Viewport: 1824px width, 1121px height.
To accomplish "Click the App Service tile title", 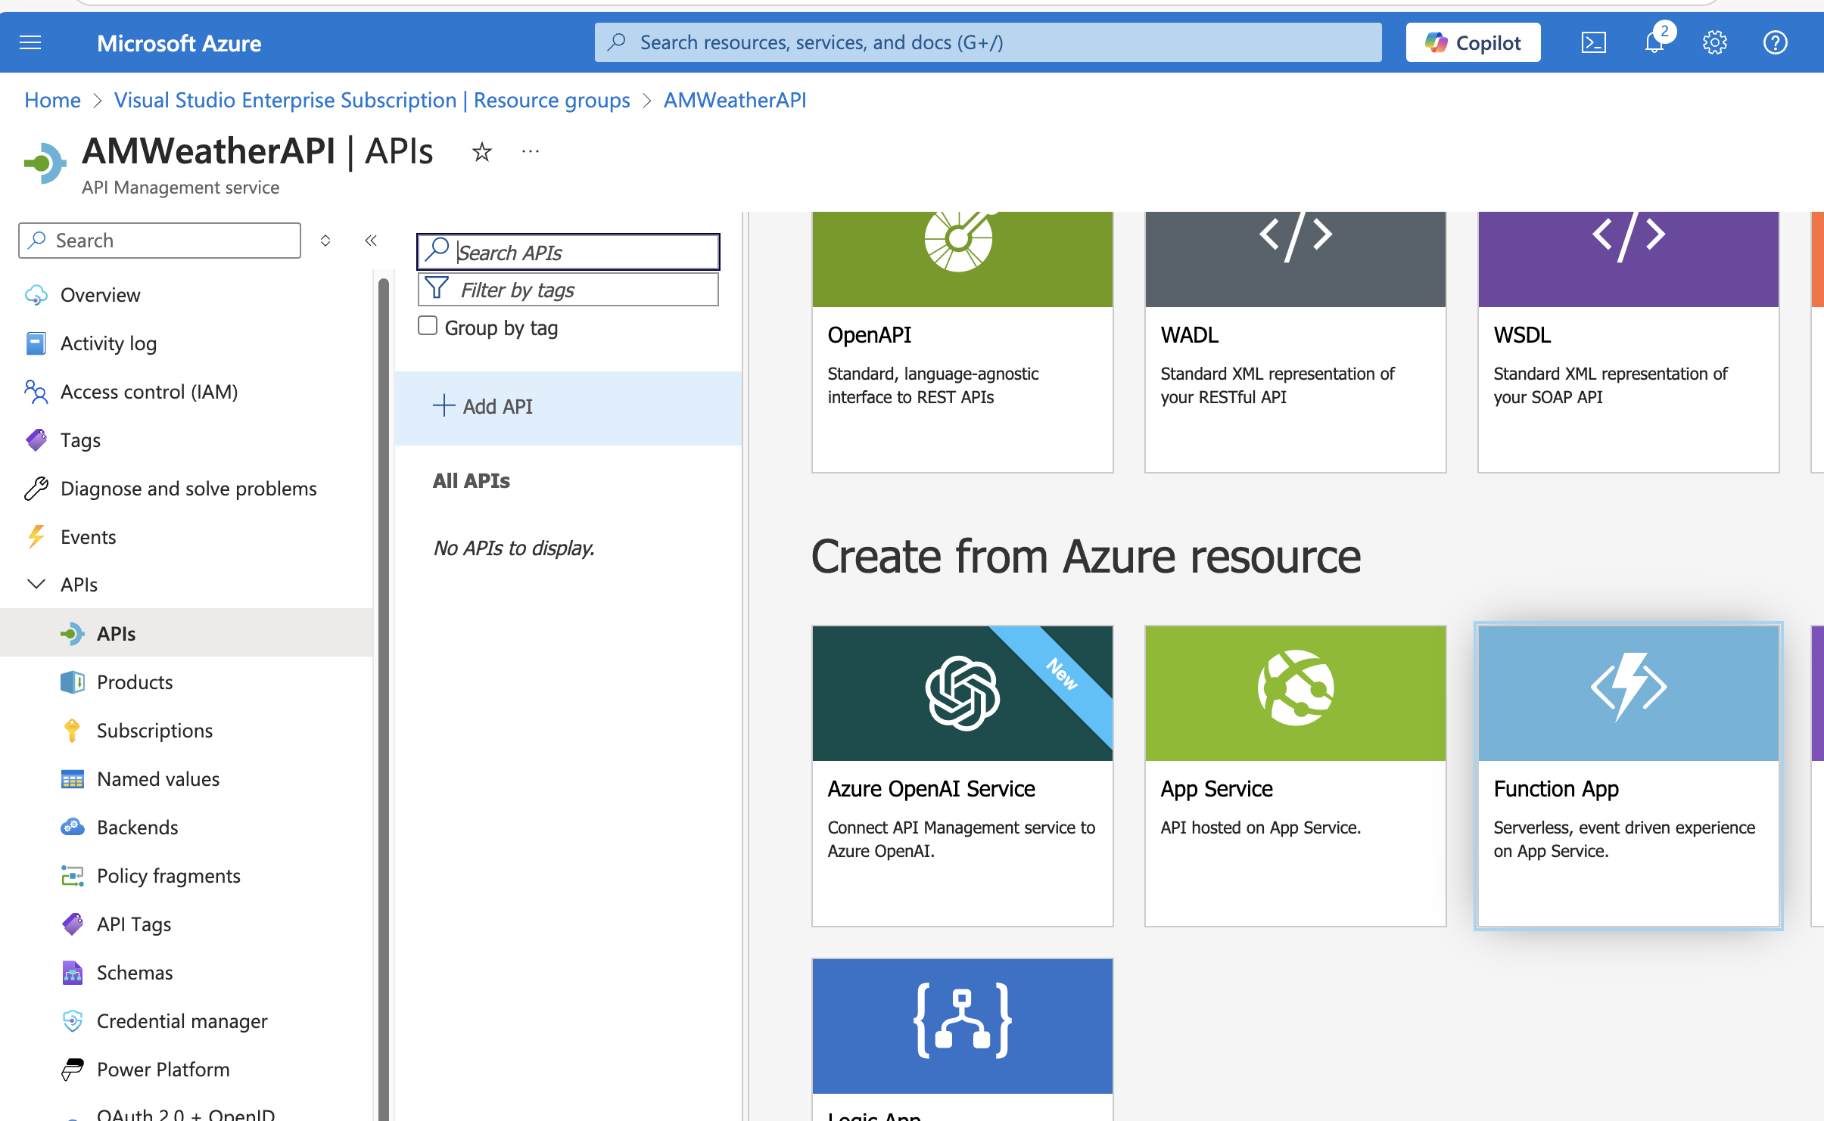I will [x=1216, y=789].
